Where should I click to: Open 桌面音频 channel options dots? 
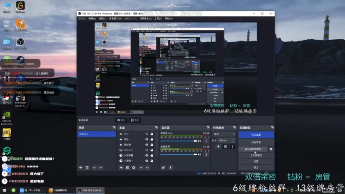pyautogui.click(x=206, y=154)
